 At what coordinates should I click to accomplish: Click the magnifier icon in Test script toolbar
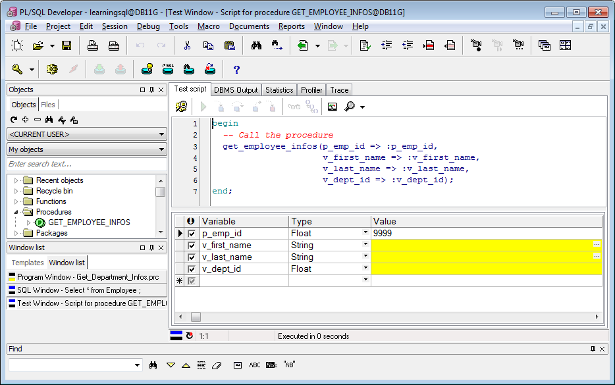coord(350,107)
